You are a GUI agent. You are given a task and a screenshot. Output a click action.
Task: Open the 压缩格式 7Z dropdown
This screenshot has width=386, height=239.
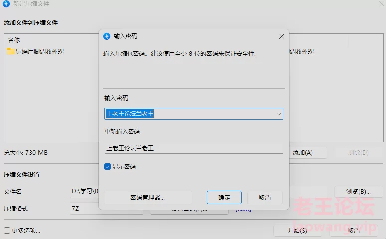pyautogui.click(x=85, y=209)
